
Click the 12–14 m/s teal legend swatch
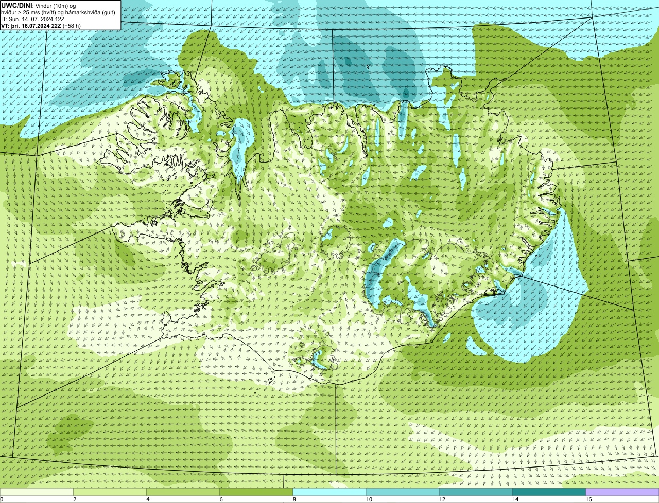476,492
